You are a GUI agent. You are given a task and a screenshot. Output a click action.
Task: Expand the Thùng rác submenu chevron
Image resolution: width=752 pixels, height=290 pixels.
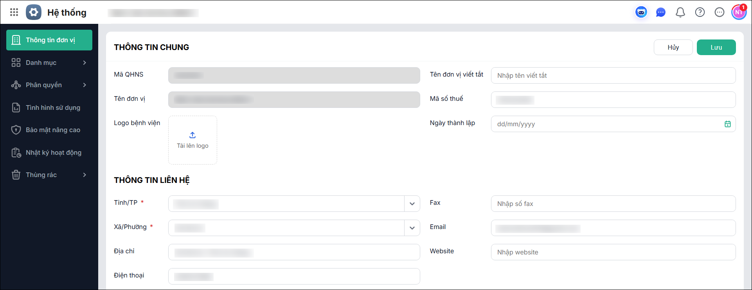tap(85, 175)
